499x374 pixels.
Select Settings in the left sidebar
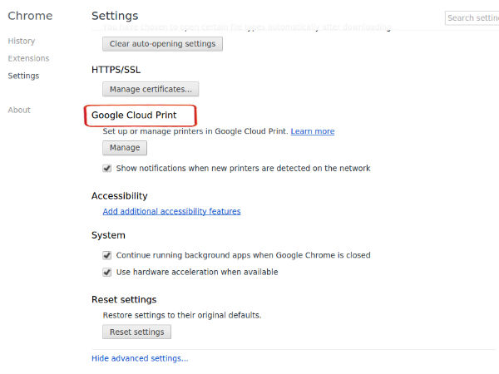point(23,76)
